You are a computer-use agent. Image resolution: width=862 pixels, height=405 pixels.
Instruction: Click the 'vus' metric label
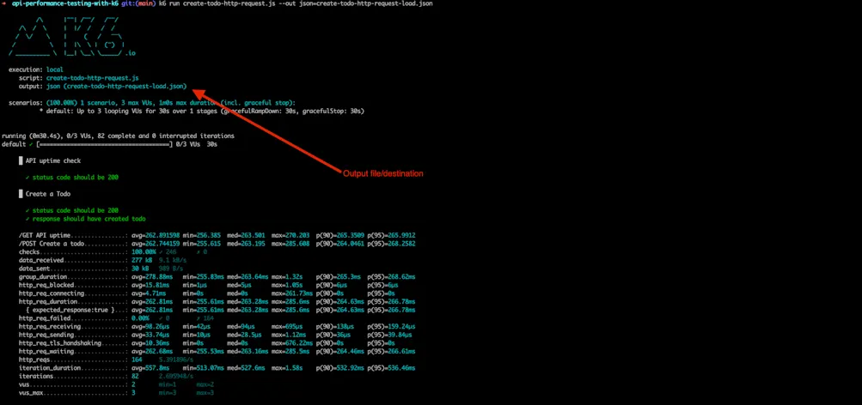(x=24, y=384)
